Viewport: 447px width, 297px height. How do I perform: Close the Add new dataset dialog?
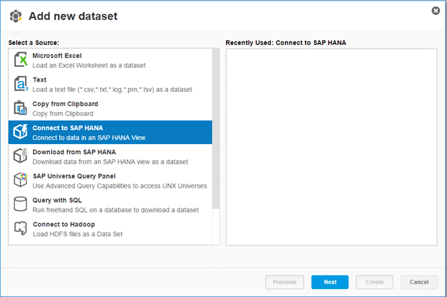(436, 11)
